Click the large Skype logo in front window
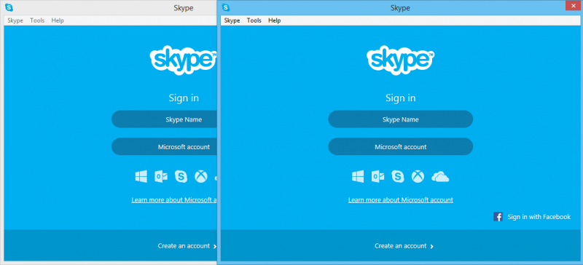 click(400, 60)
